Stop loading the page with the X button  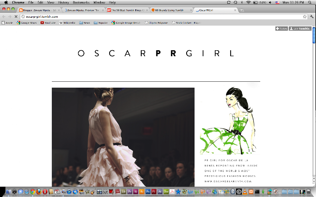(x=16, y=17)
